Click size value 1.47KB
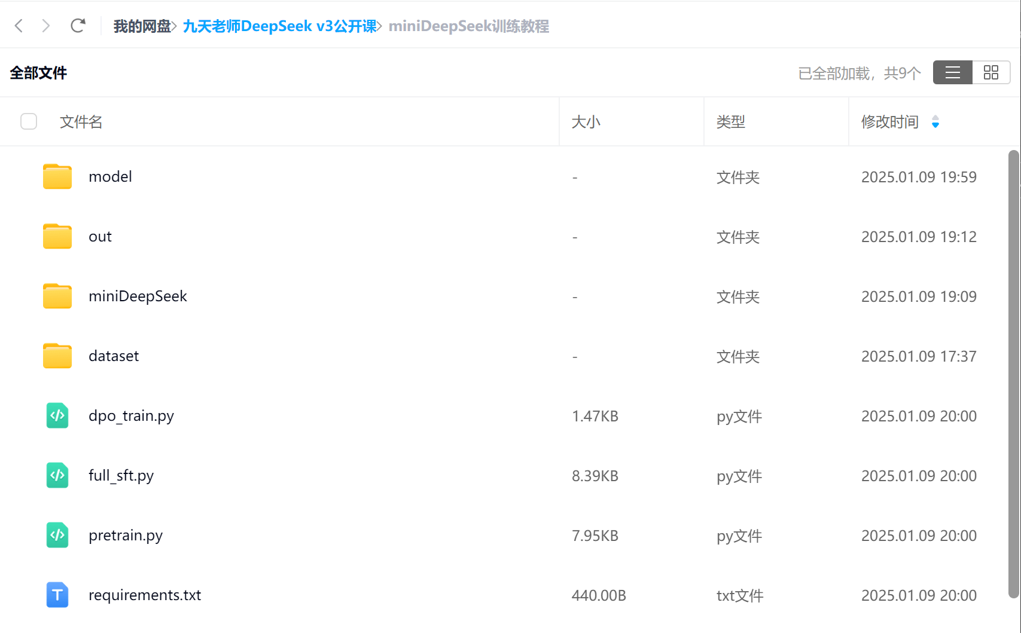The width and height of the screenshot is (1021, 633). pyautogui.click(x=595, y=416)
